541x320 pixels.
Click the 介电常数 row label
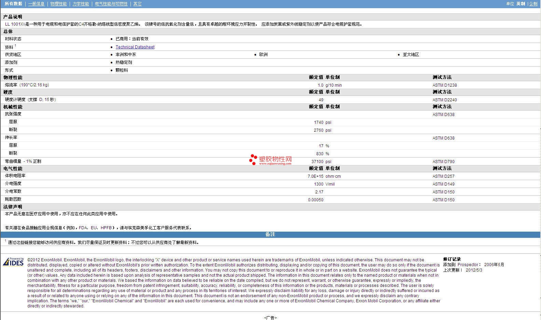(x=13, y=191)
